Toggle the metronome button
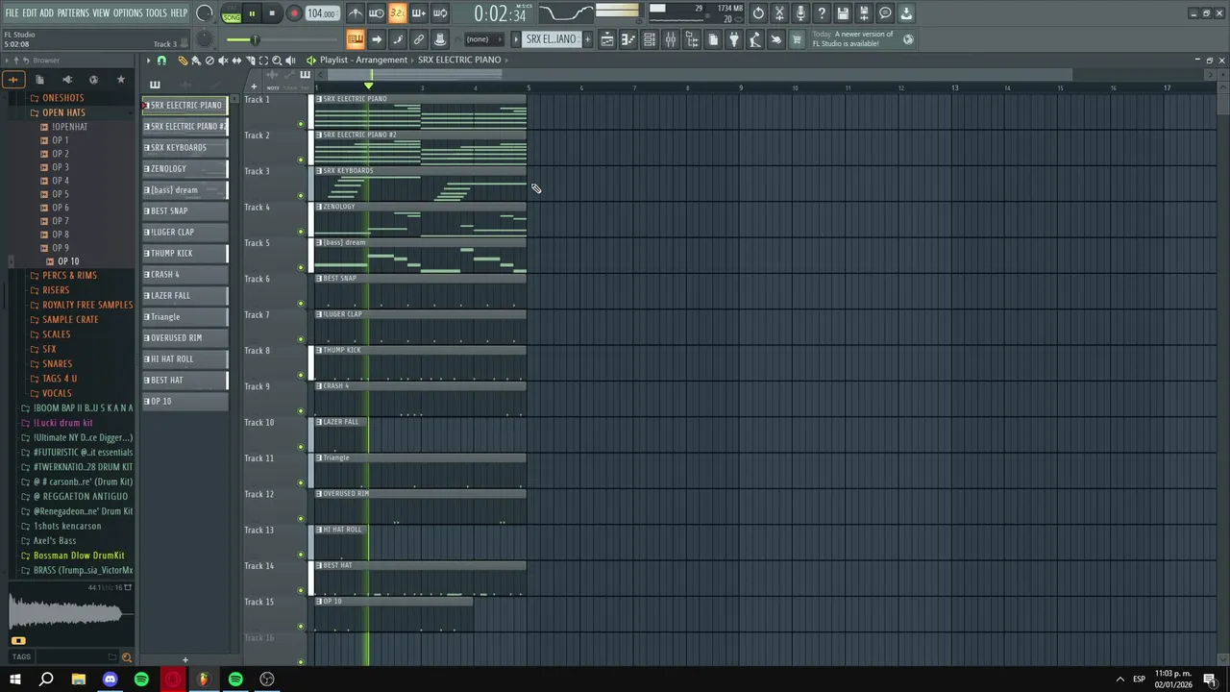 (356, 12)
